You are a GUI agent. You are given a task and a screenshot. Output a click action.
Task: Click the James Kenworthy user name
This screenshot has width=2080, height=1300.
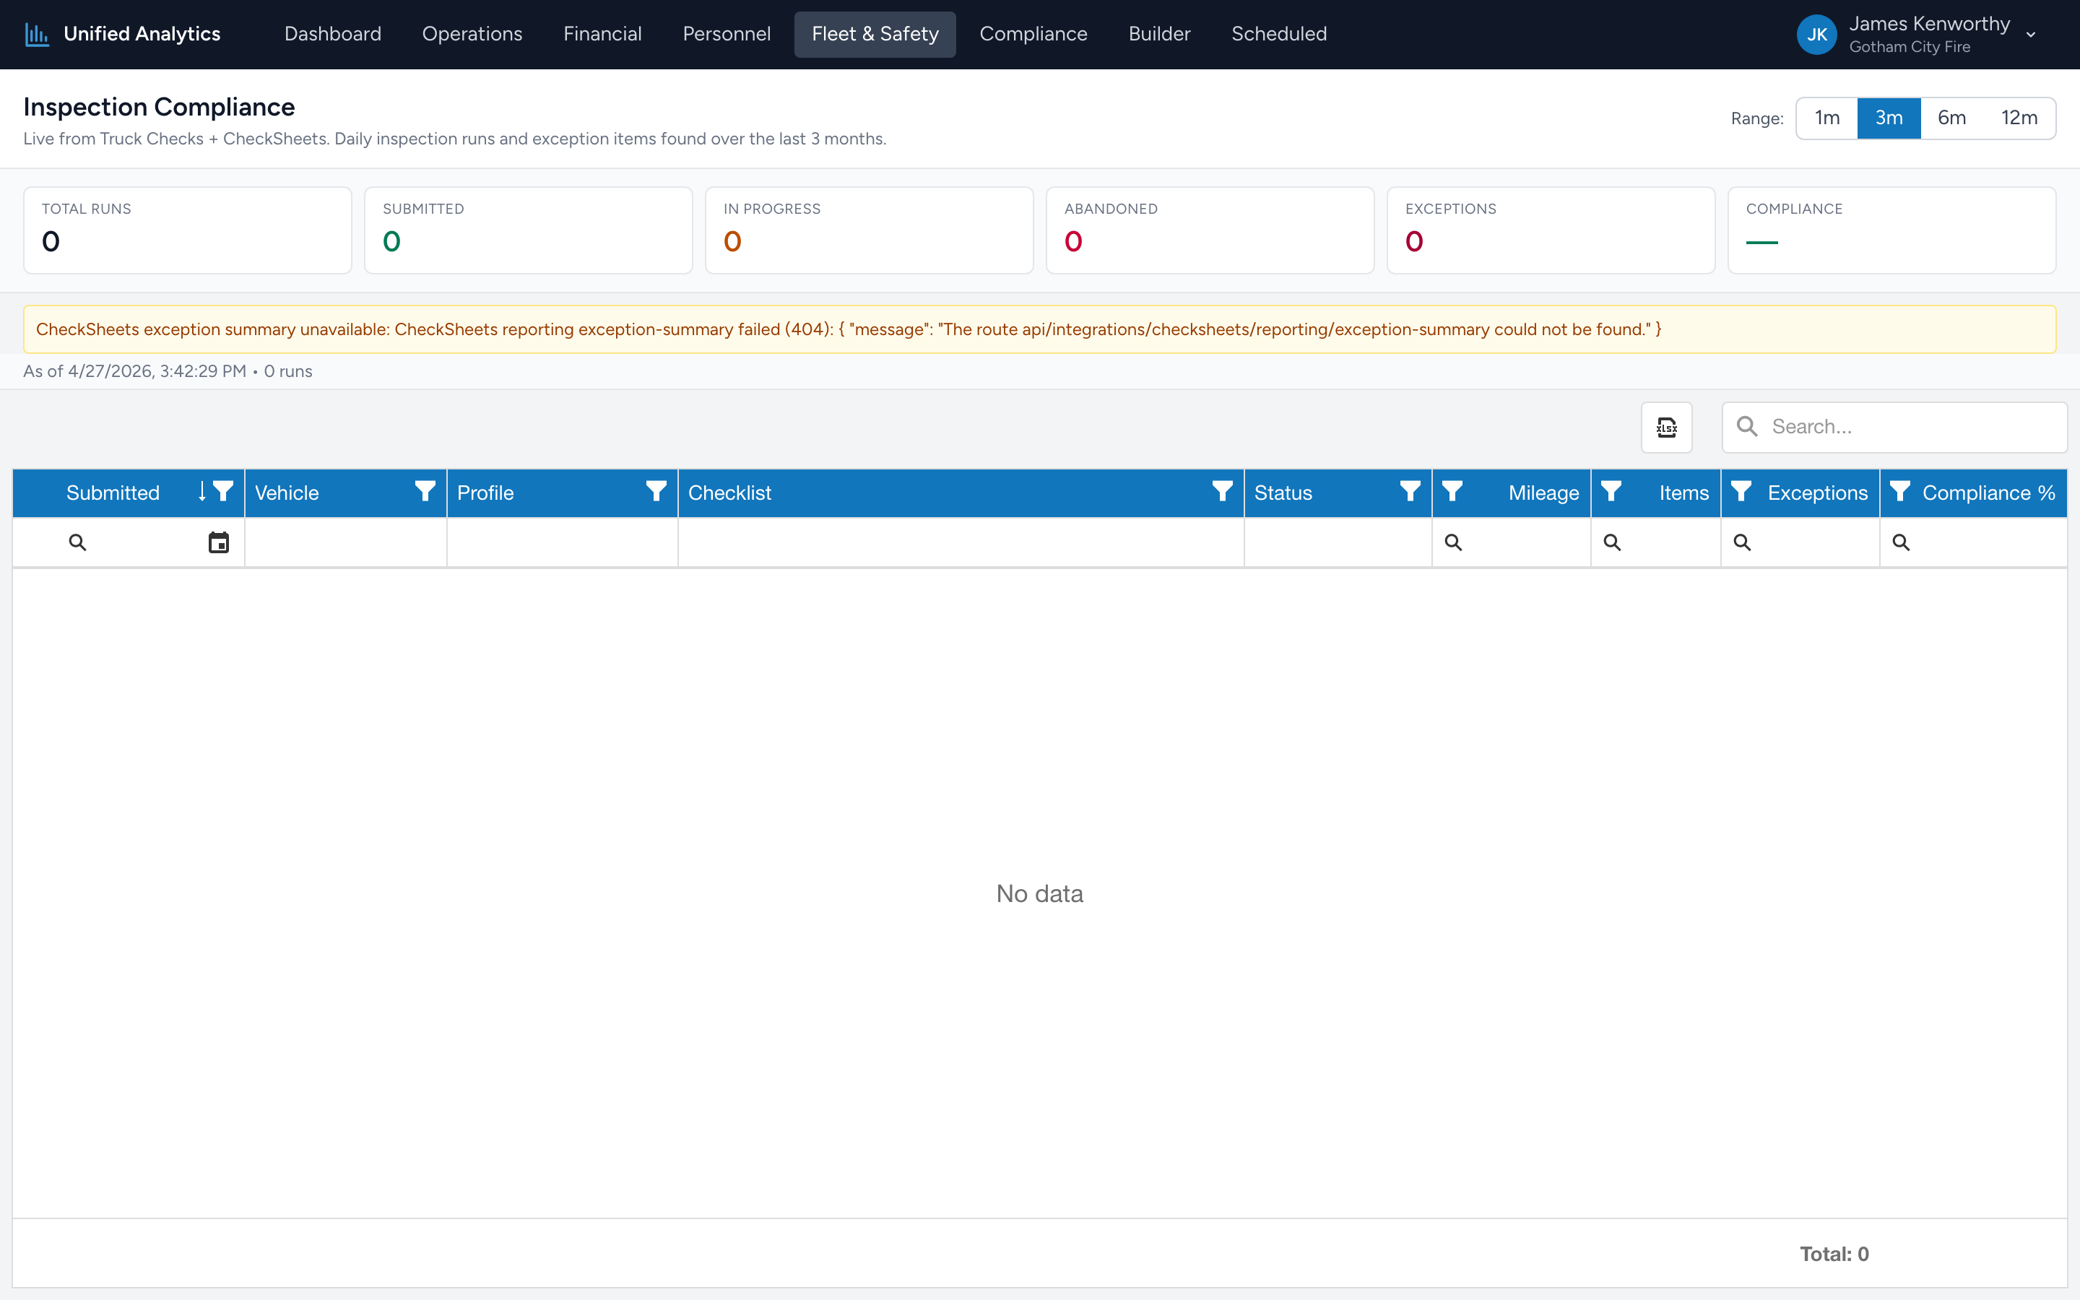click(1930, 24)
